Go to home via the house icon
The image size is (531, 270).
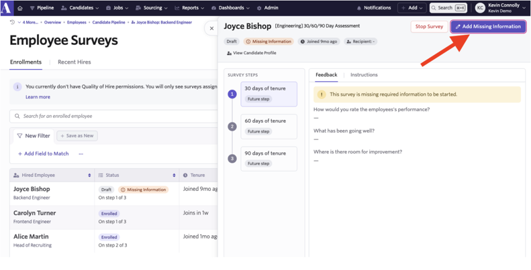(20, 8)
